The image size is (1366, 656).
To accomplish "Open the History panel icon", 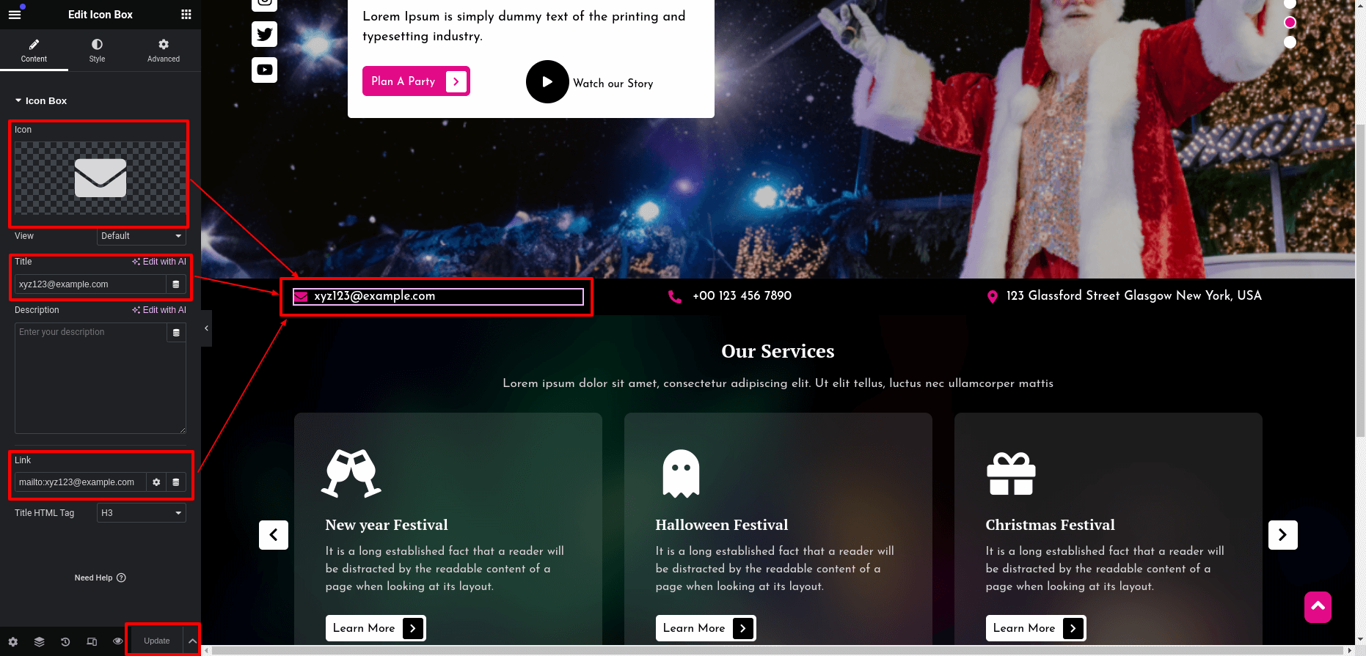I will click(65, 641).
